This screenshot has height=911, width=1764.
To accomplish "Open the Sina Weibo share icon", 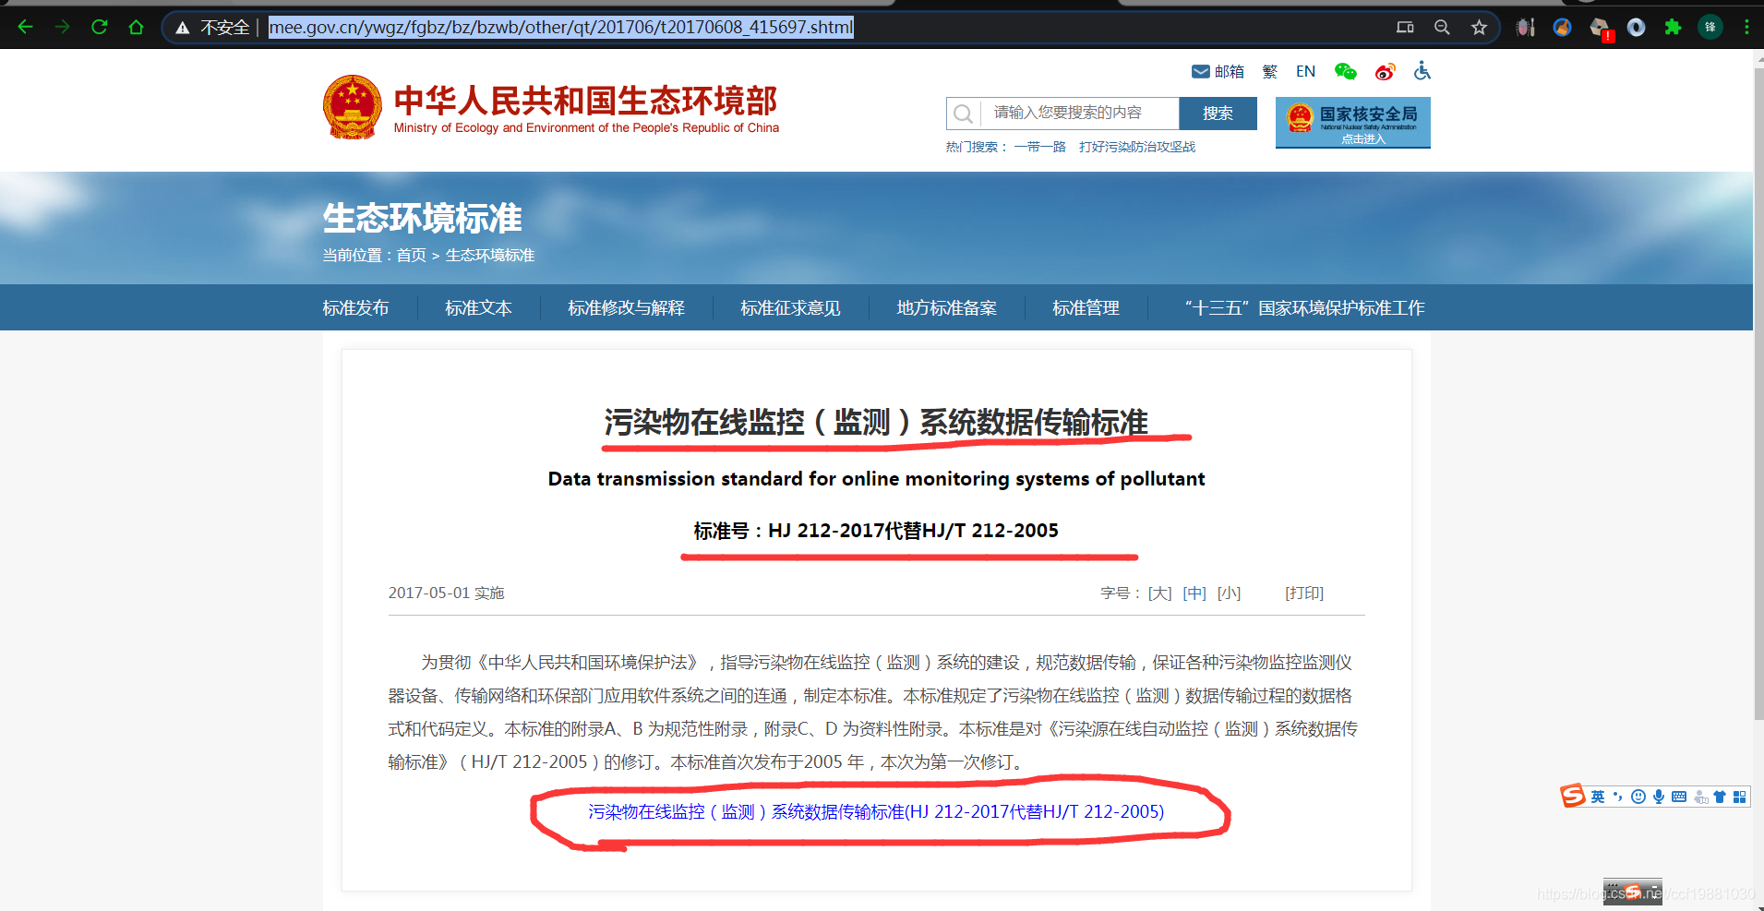I will coord(1385,71).
